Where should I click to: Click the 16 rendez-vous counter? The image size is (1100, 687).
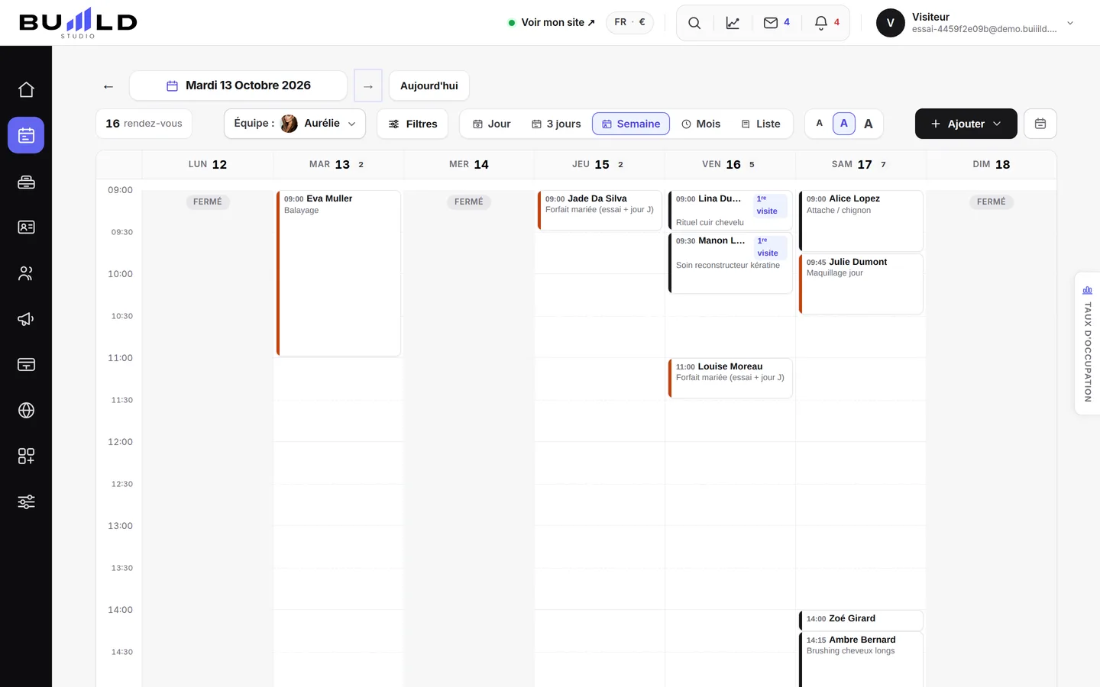(144, 124)
